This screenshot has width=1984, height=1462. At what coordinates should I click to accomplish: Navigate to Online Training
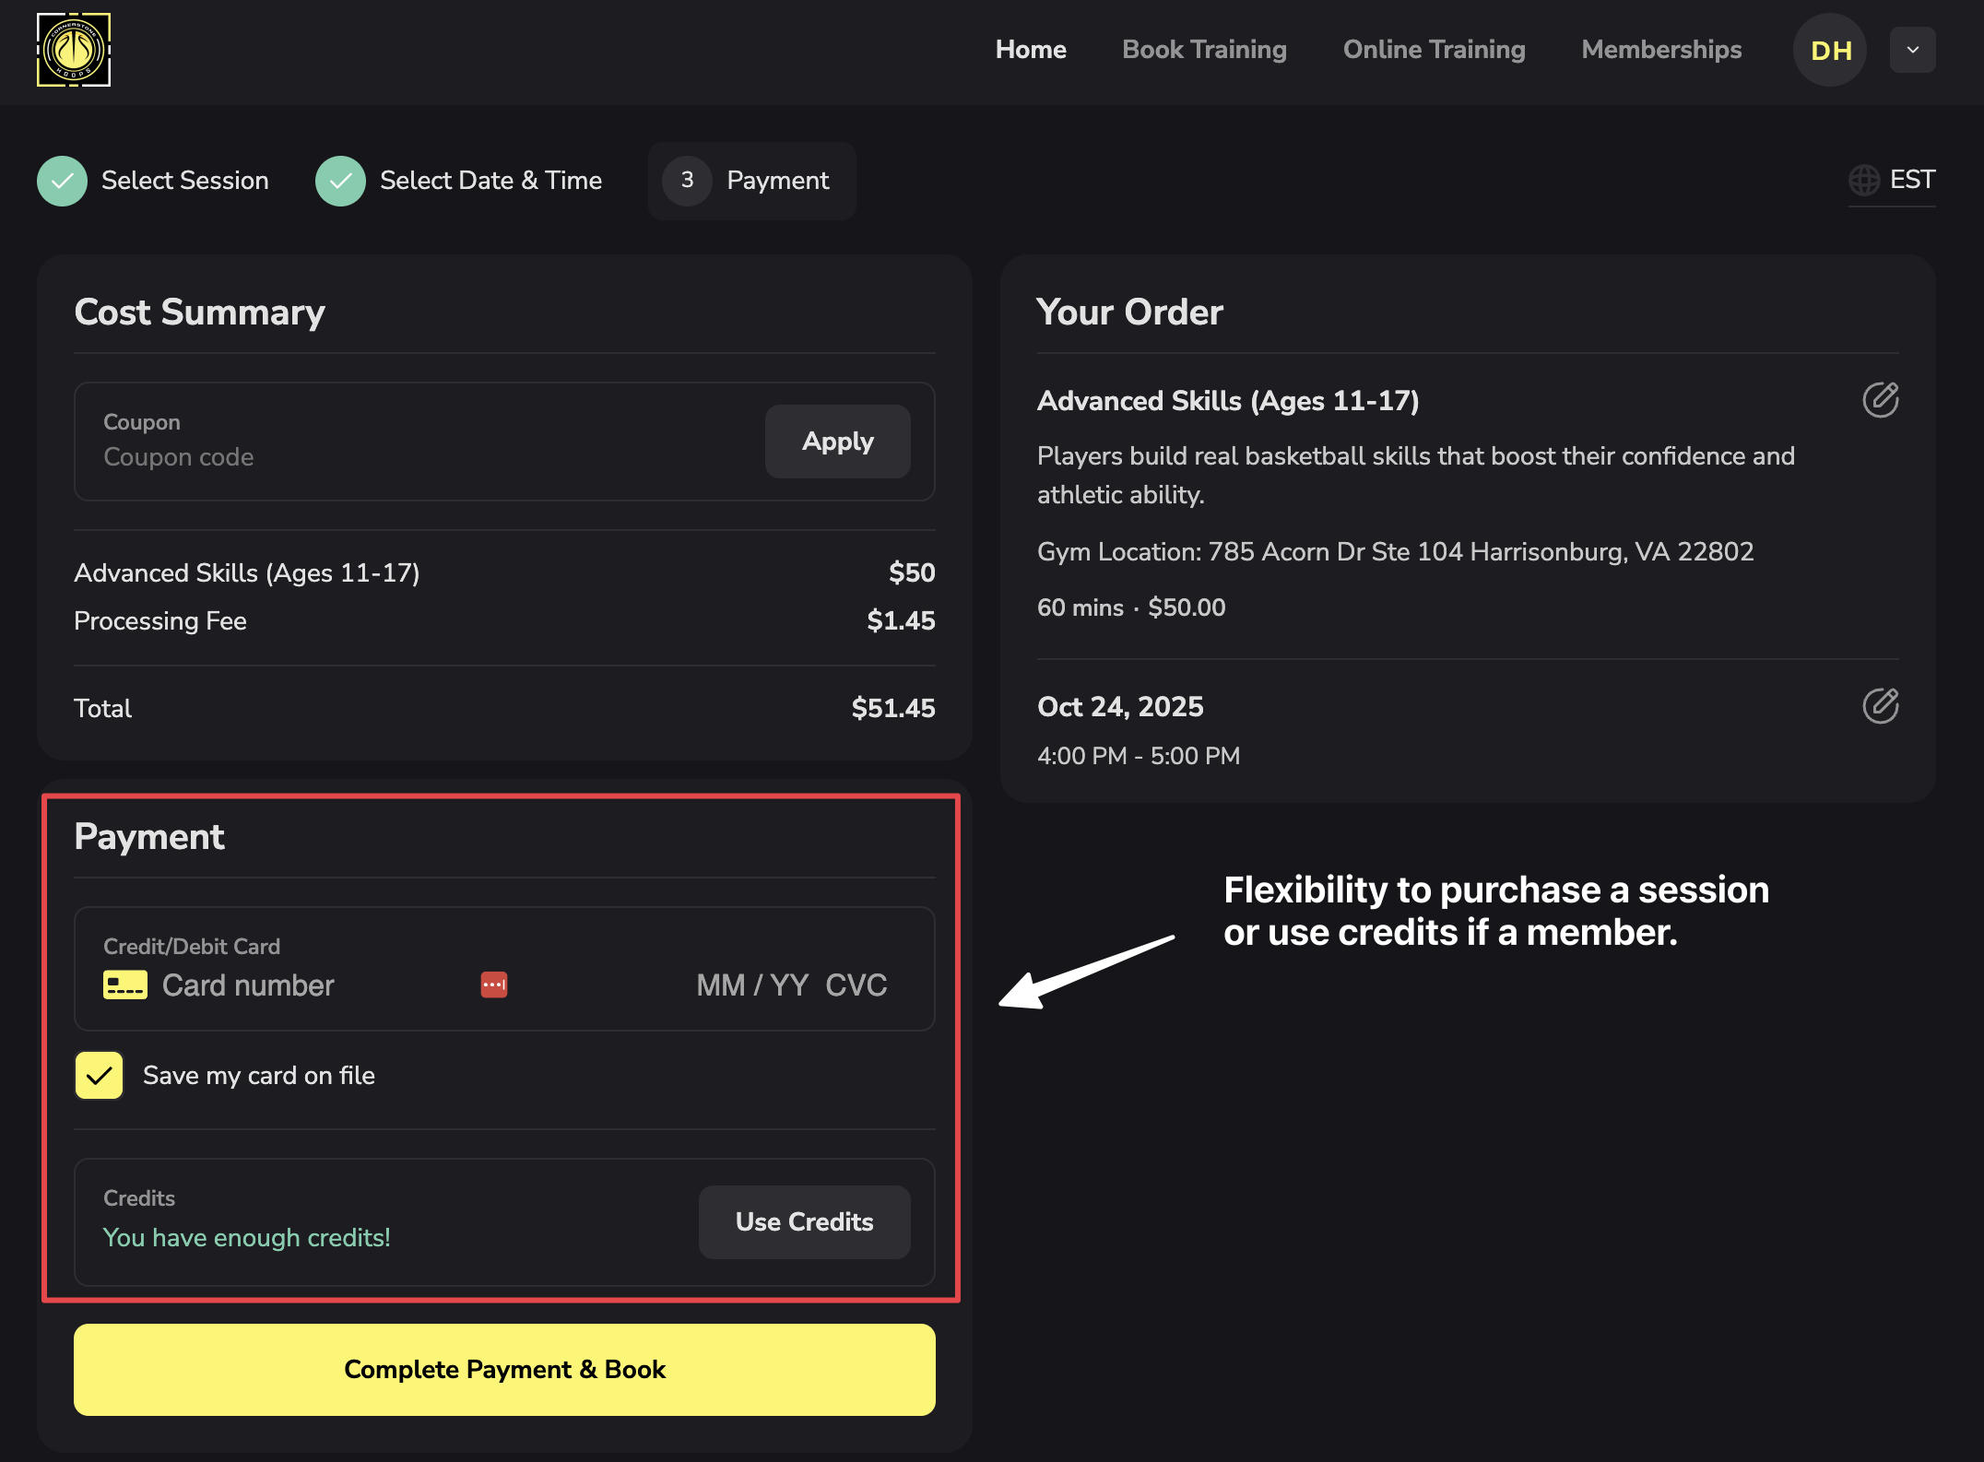tap(1434, 50)
